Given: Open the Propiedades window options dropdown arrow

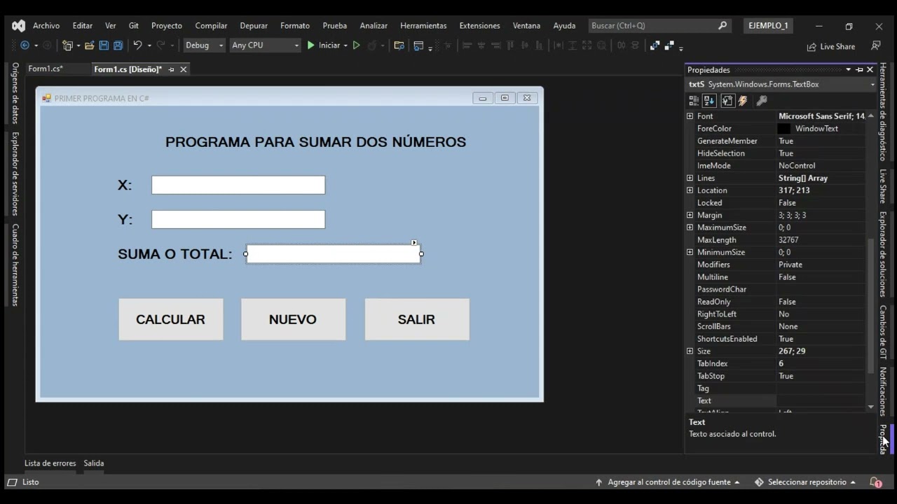Looking at the screenshot, I should [848, 70].
